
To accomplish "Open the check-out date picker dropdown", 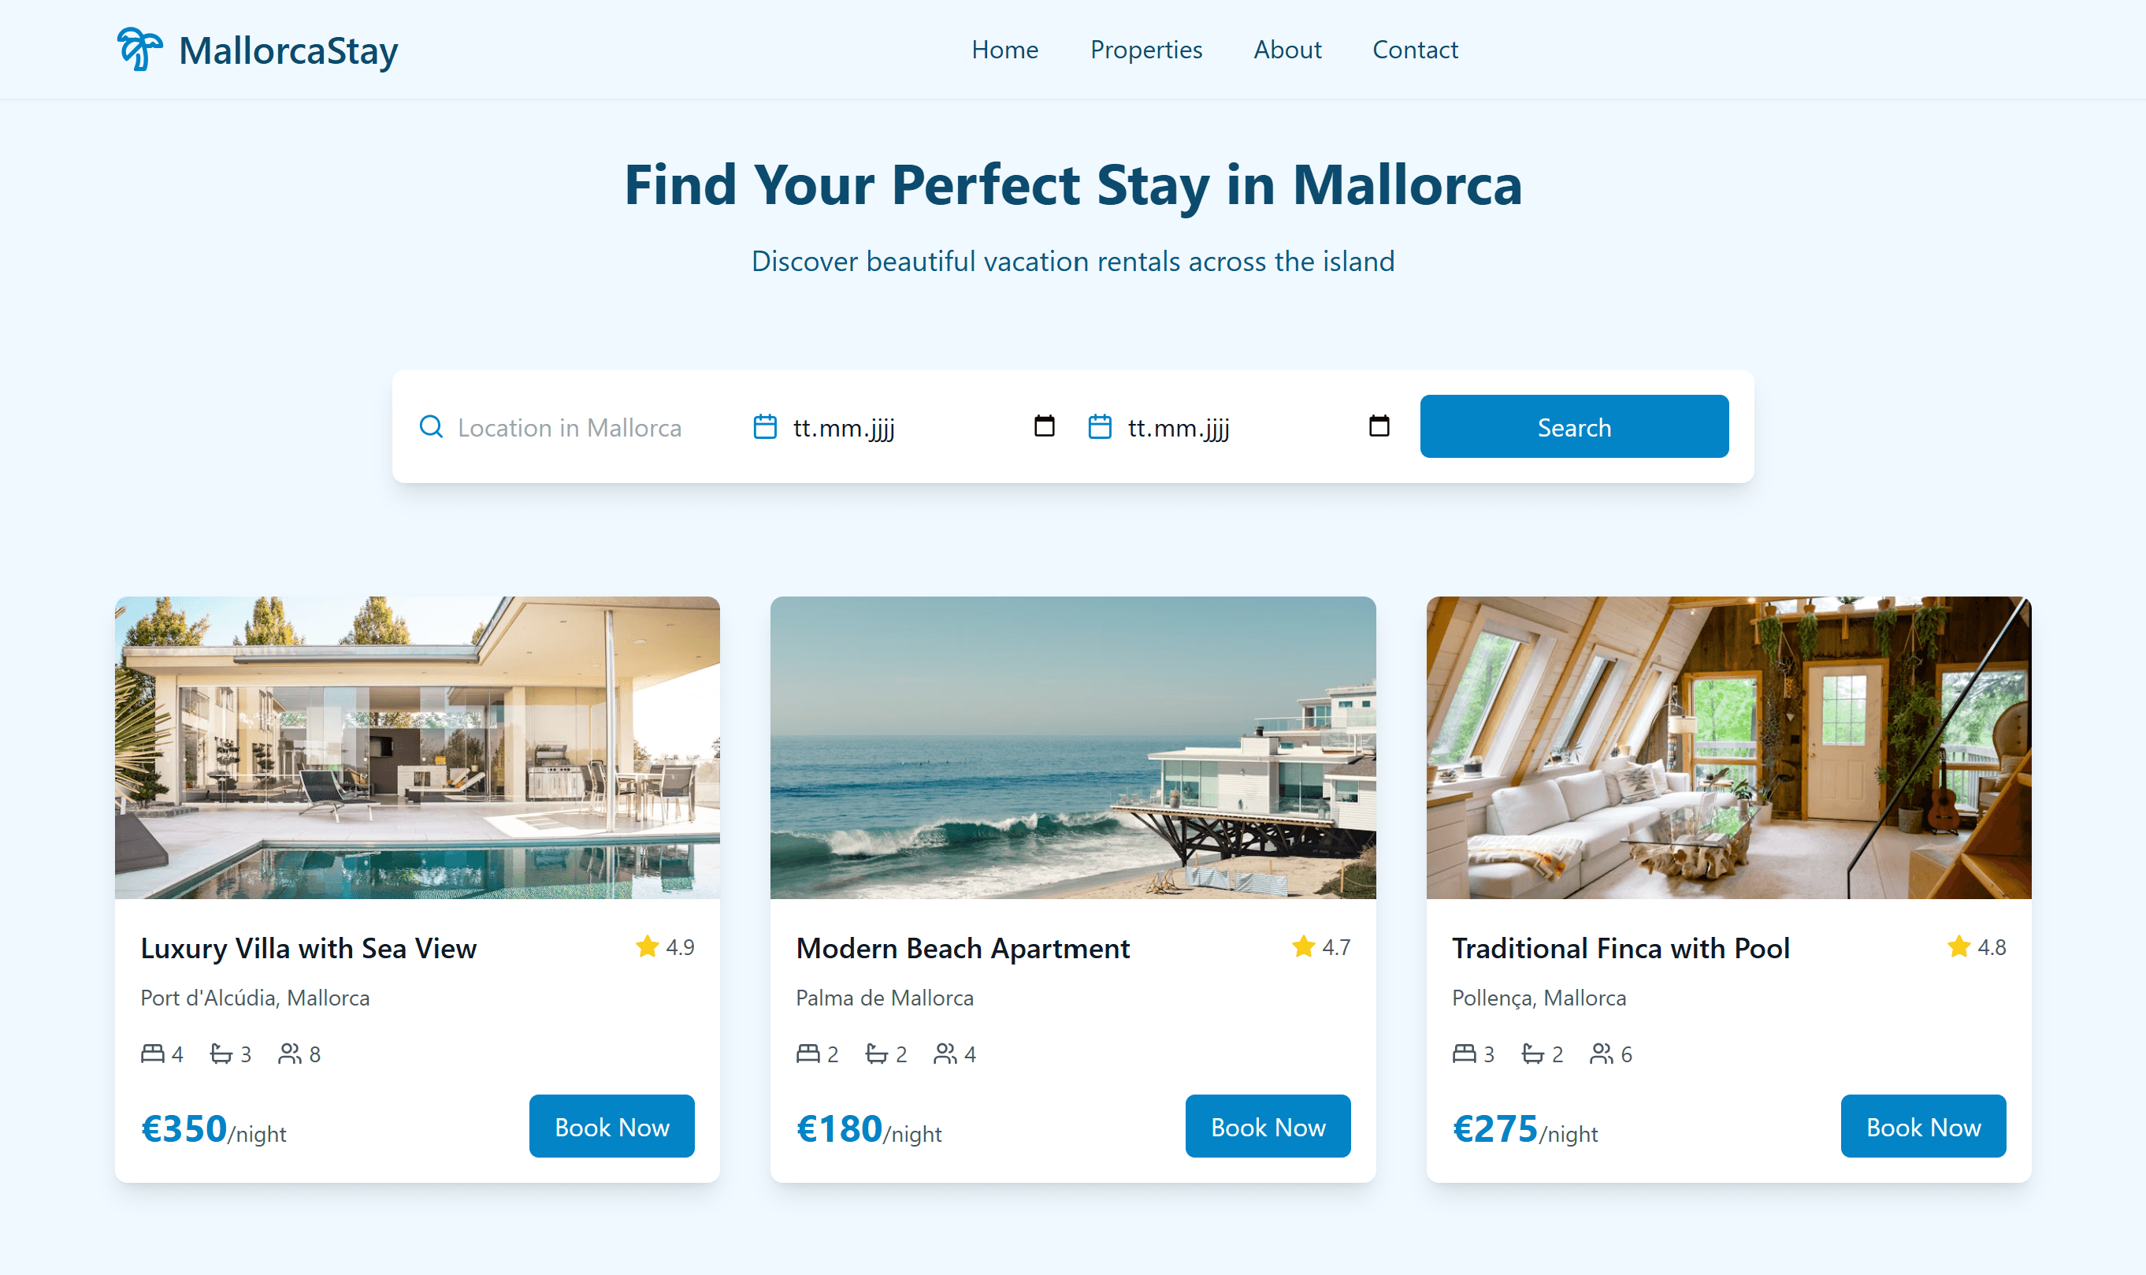I will pos(1379,426).
